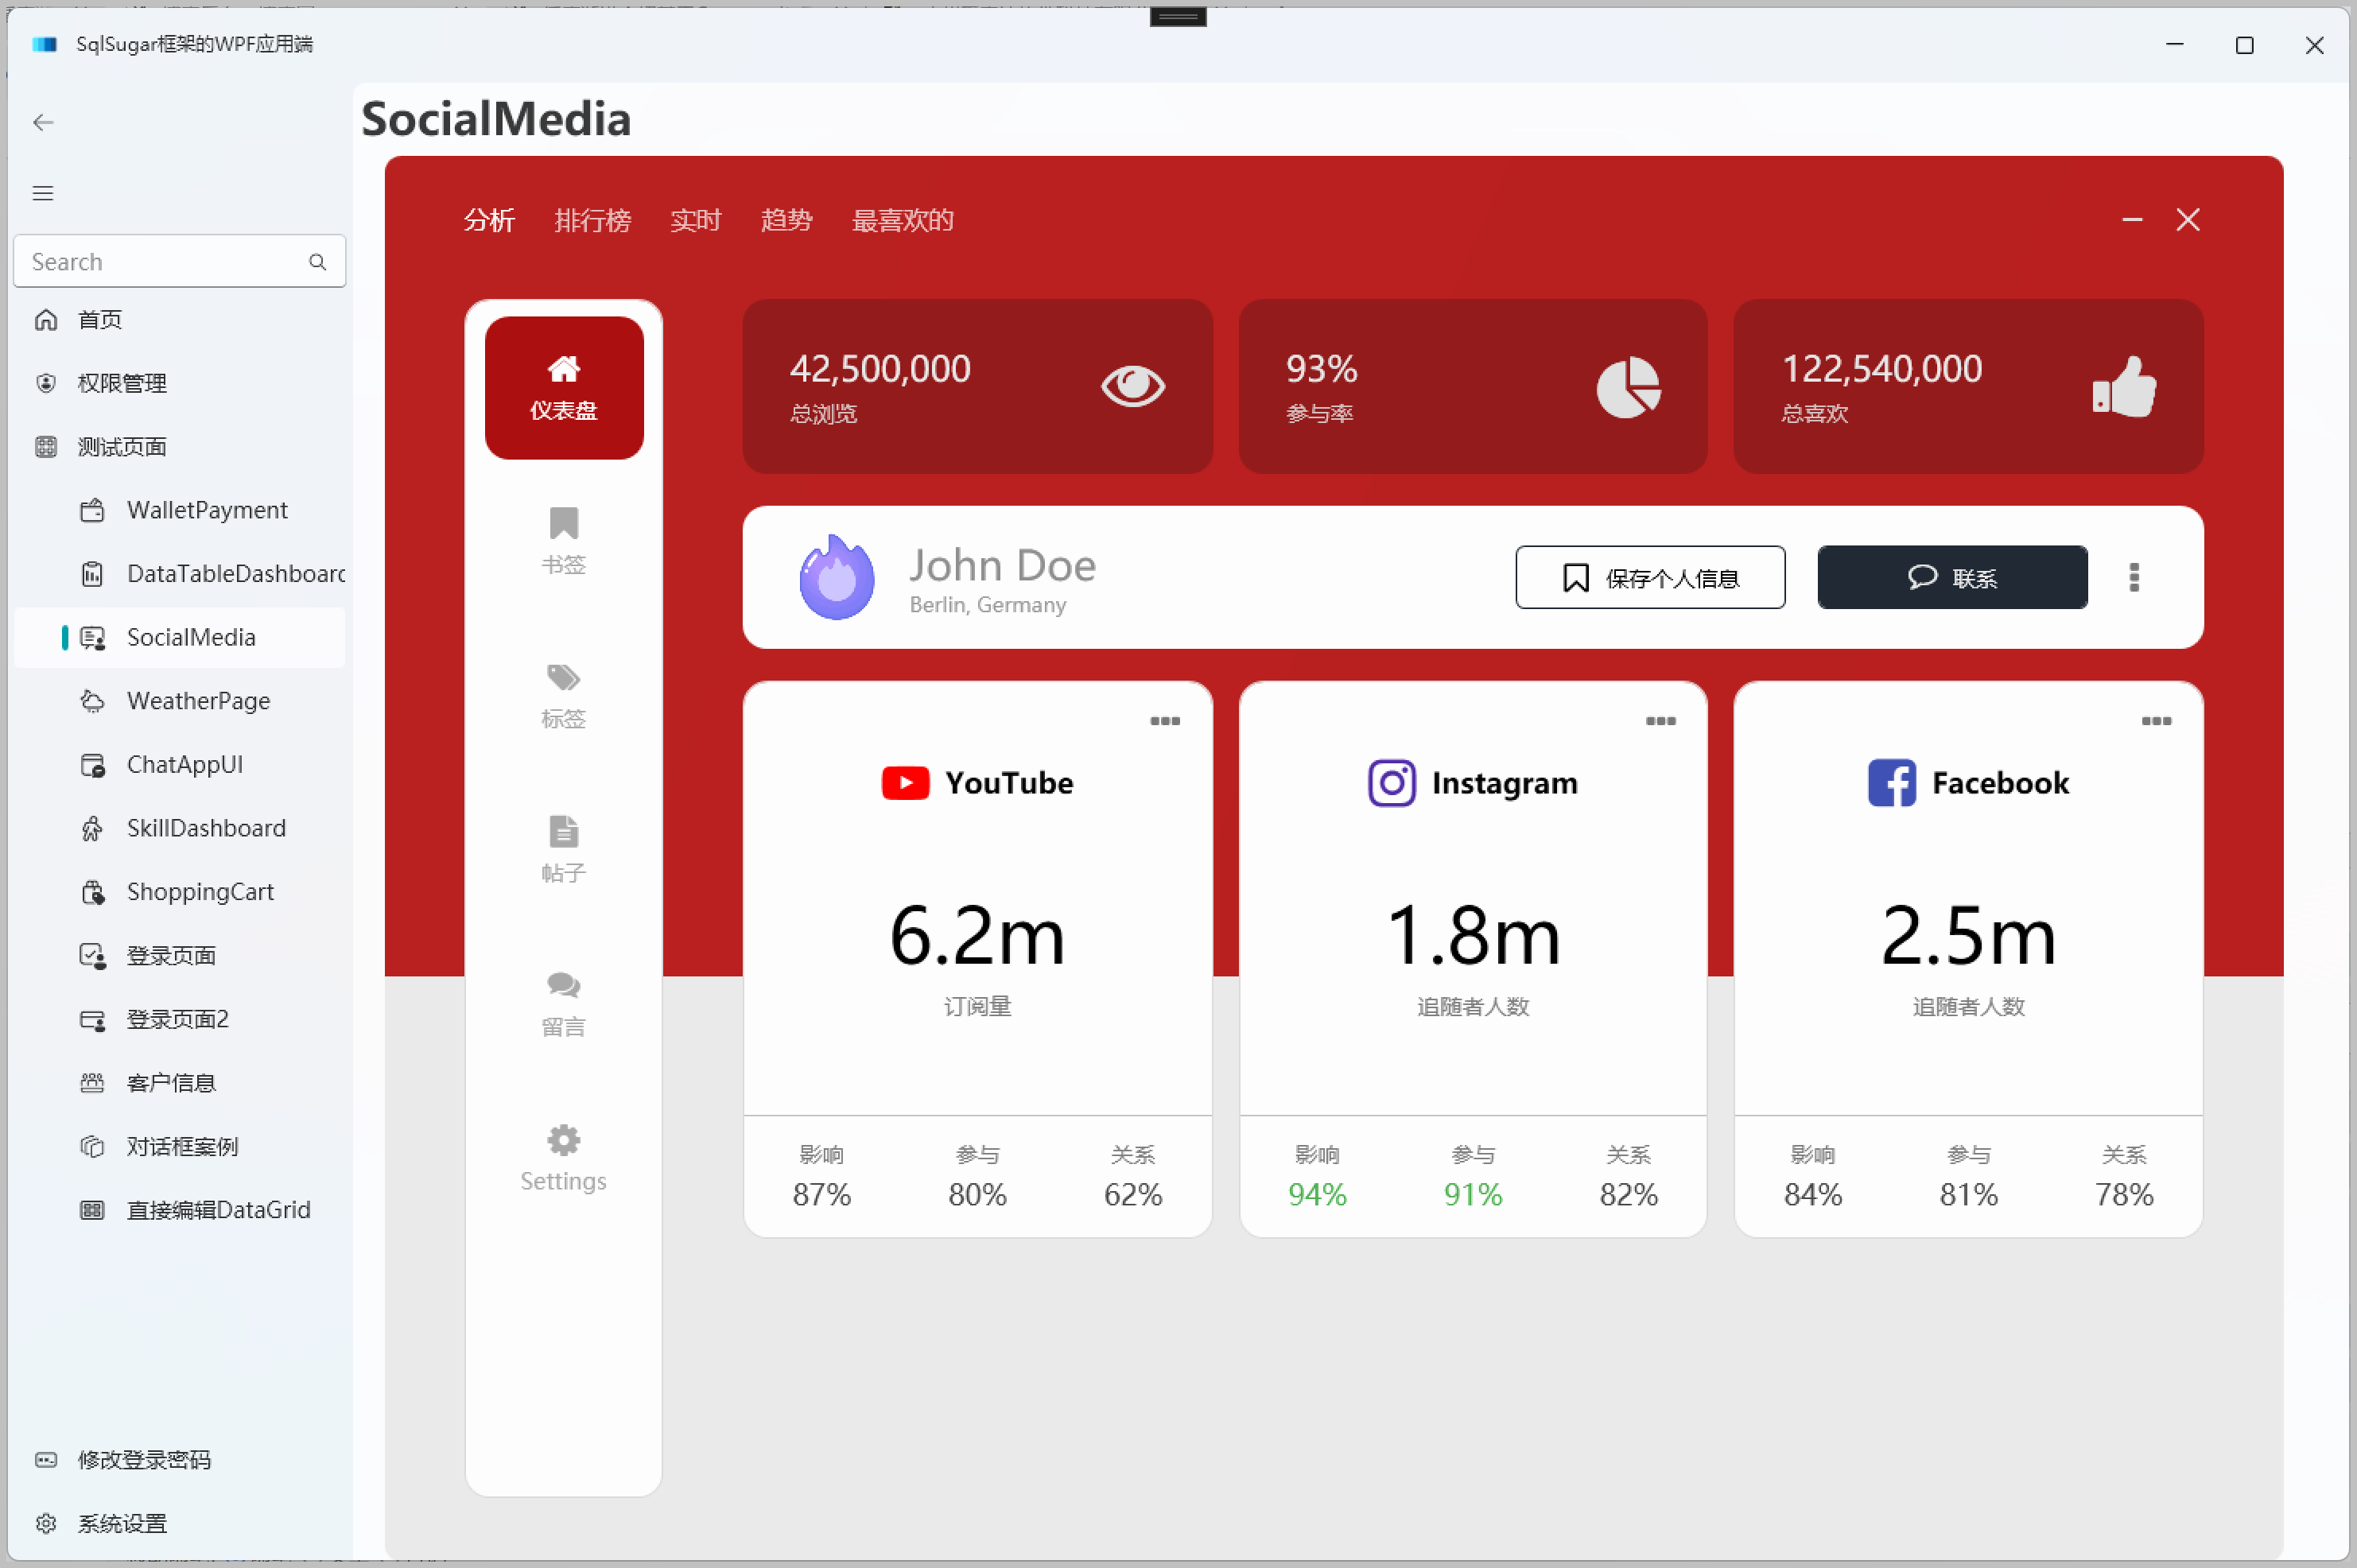
Task: Open 对话框案例 page
Action: [x=180, y=1146]
